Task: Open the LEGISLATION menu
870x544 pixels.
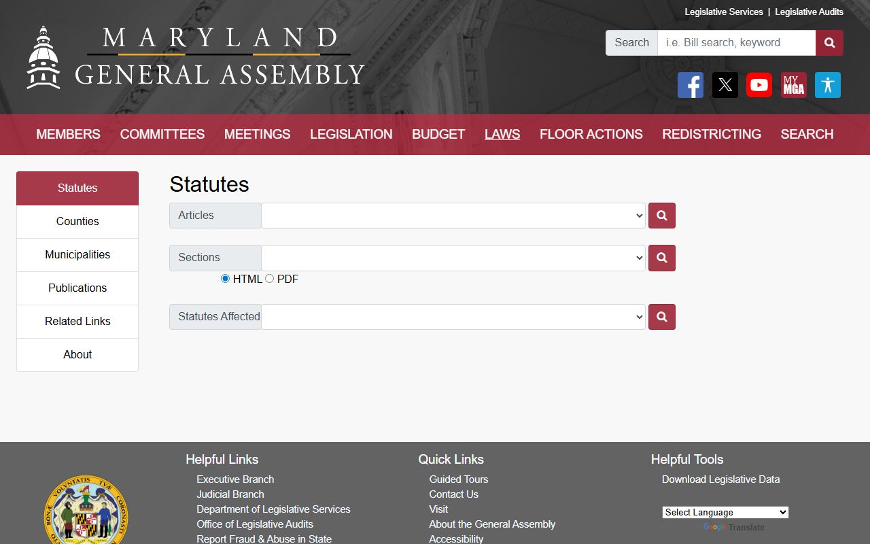Action: pos(351,134)
